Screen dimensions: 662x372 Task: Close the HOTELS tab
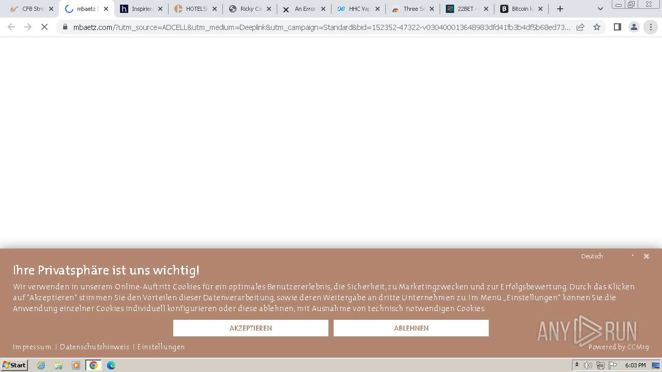click(215, 9)
